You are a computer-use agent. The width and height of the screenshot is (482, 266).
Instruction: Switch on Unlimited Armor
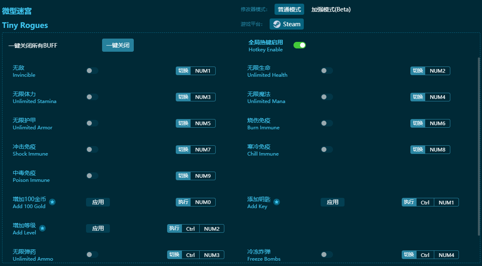coord(92,123)
